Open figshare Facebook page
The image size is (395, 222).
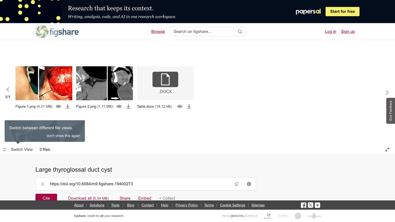[304, 205]
